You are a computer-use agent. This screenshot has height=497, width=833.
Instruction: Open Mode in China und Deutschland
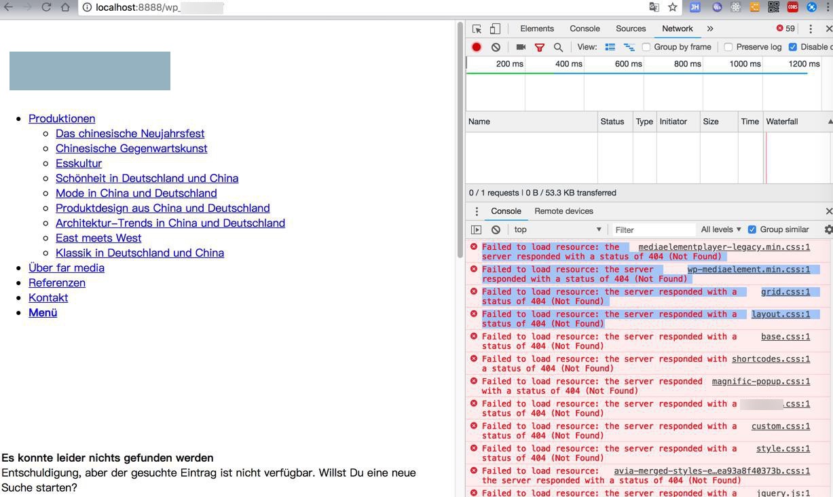[x=136, y=194]
